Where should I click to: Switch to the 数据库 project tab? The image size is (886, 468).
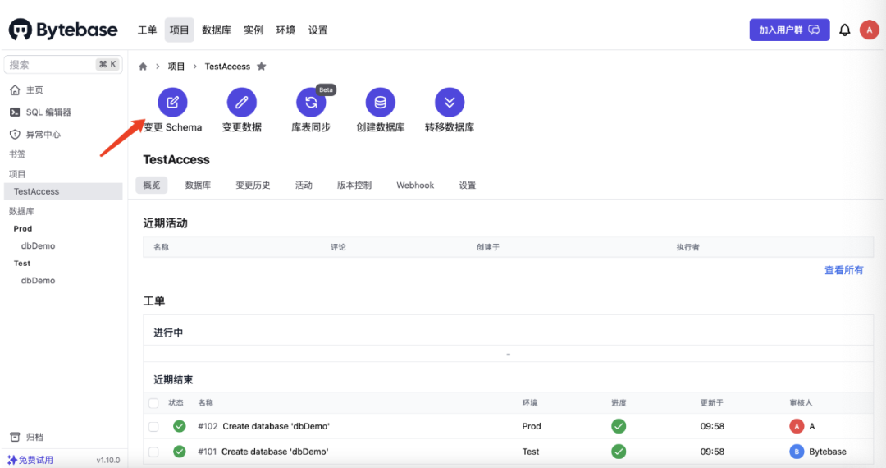(198, 186)
